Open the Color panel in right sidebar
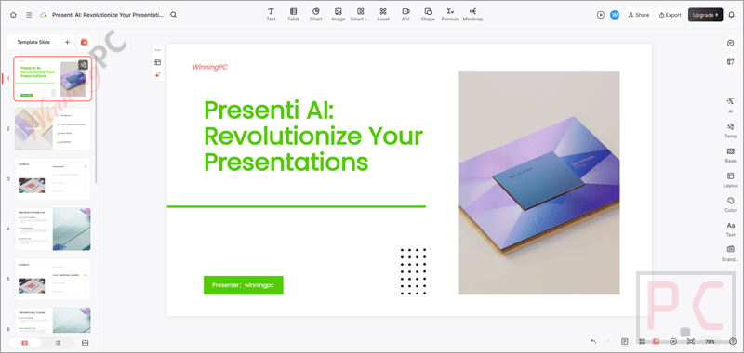The height and width of the screenshot is (353, 744). pyautogui.click(x=730, y=203)
